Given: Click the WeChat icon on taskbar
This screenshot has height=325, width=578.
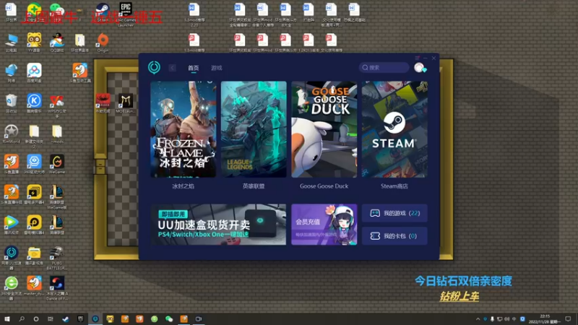Looking at the screenshot, I should (169, 318).
